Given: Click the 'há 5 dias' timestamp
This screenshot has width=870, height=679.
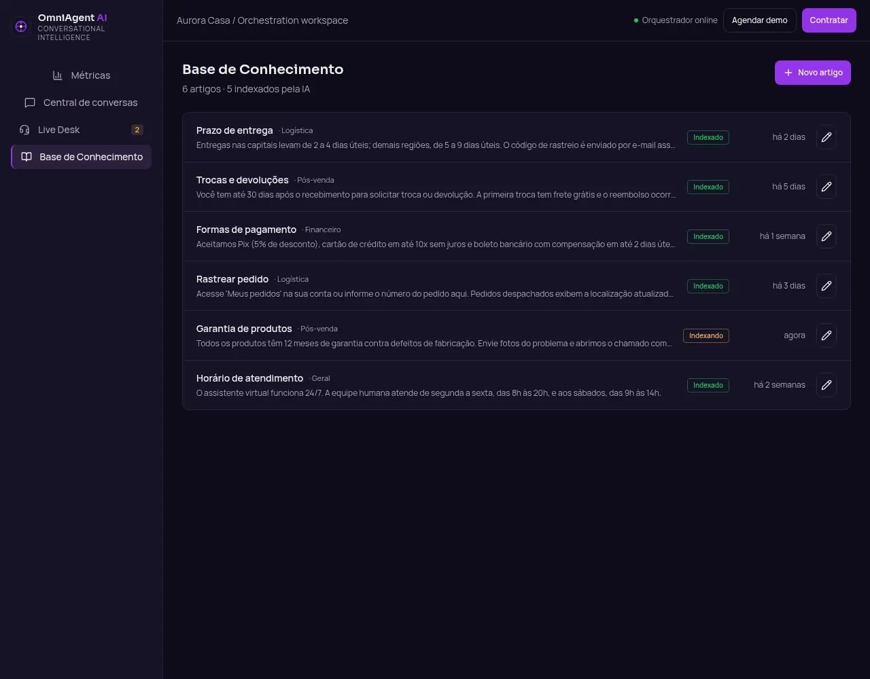Looking at the screenshot, I should coord(788,187).
